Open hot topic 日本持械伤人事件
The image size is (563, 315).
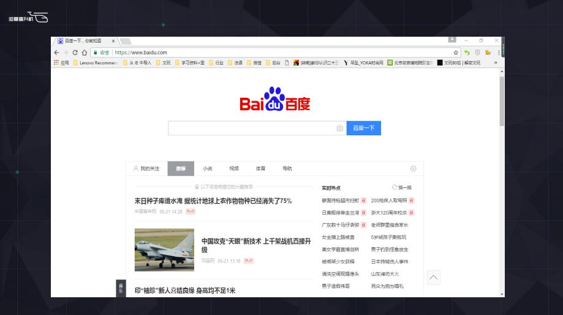pyautogui.click(x=390, y=262)
